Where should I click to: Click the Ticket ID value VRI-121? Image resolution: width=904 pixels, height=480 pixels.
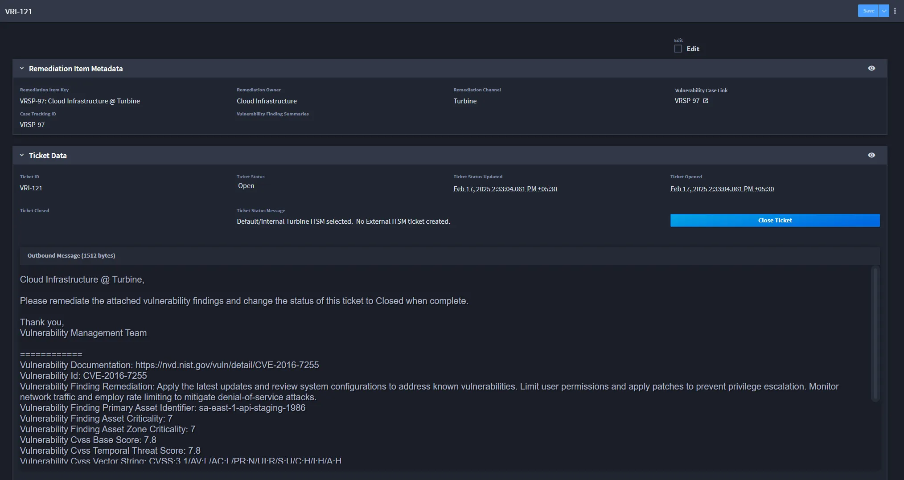point(31,188)
